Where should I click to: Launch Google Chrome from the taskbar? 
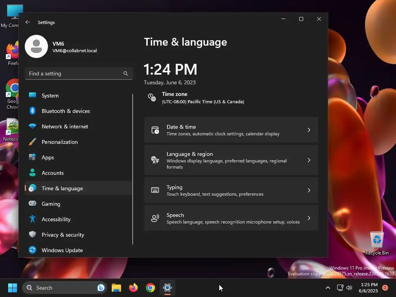click(x=150, y=288)
